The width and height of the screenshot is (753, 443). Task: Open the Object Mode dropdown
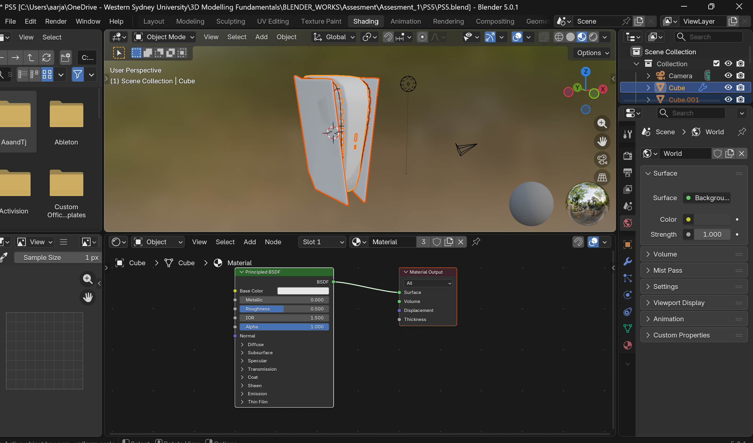(x=164, y=37)
